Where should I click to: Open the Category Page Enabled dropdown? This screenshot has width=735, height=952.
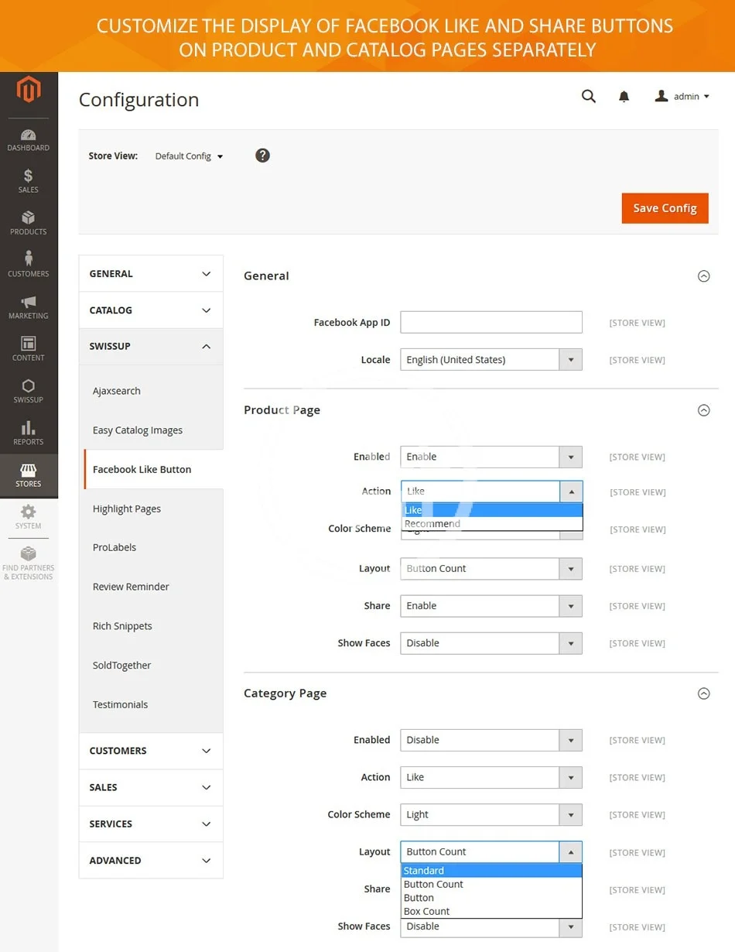tap(491, 740)
